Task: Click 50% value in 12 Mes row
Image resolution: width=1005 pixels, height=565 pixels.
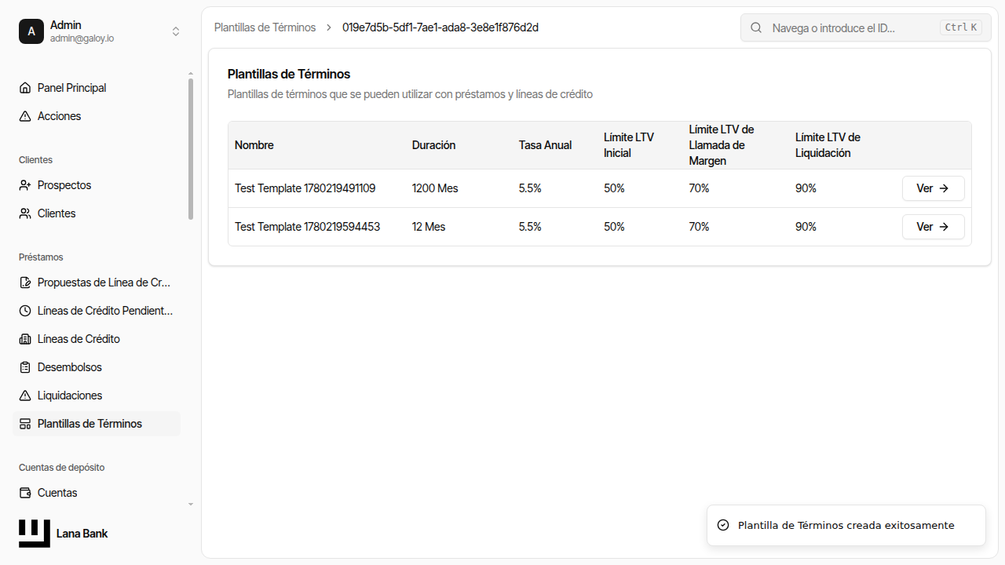Action: coord(614,227)
